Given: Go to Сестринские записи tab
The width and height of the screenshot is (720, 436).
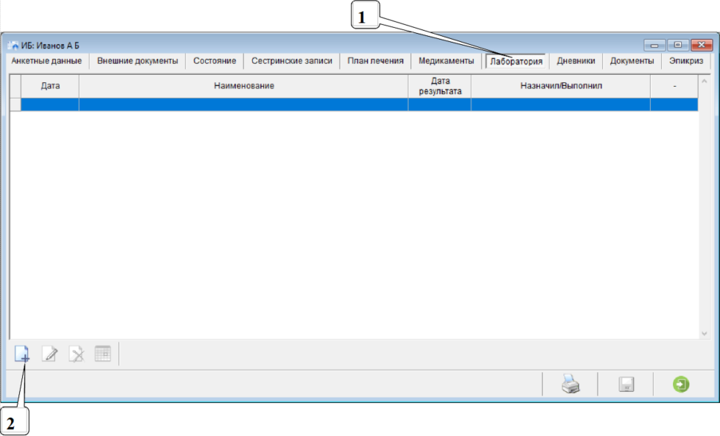Looking at the screenshot, I should 292,61.
